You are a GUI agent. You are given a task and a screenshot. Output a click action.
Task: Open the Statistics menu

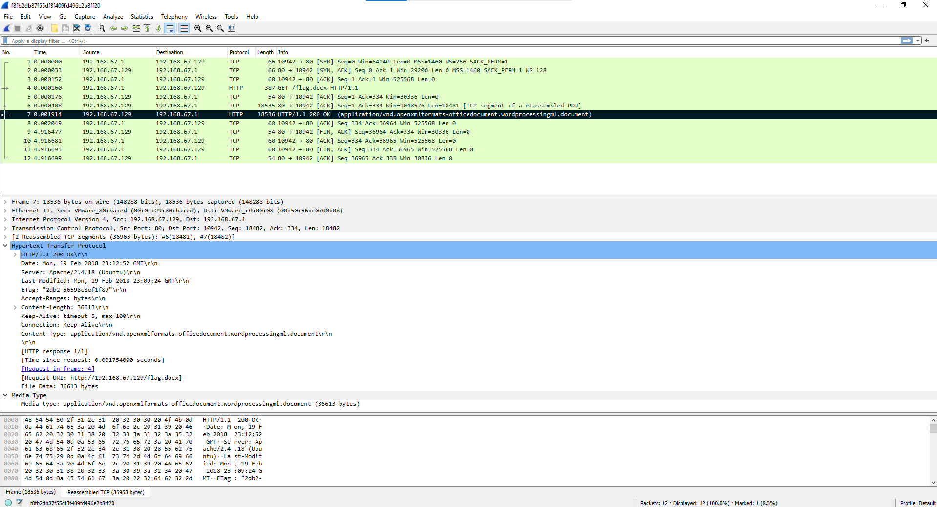(142, 17)
